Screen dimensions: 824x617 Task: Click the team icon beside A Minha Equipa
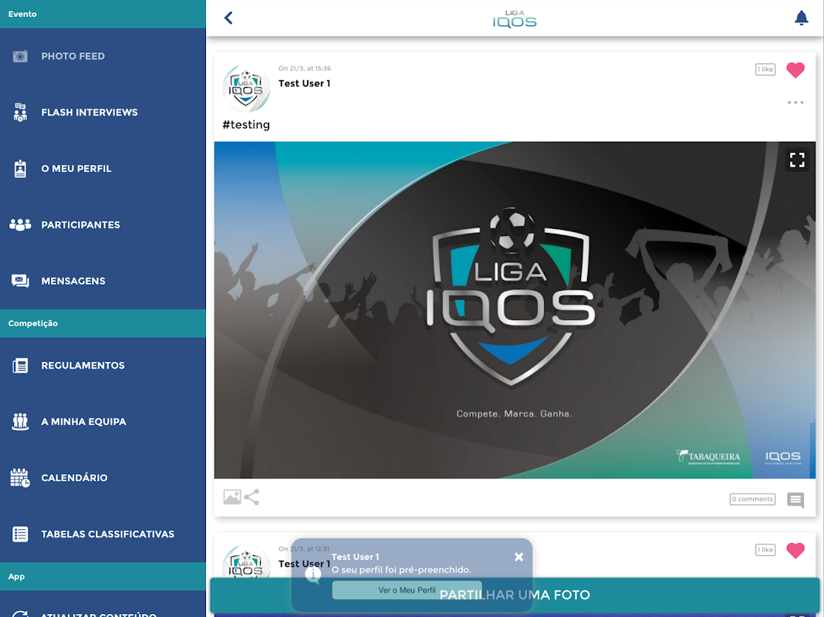(20, 422)
